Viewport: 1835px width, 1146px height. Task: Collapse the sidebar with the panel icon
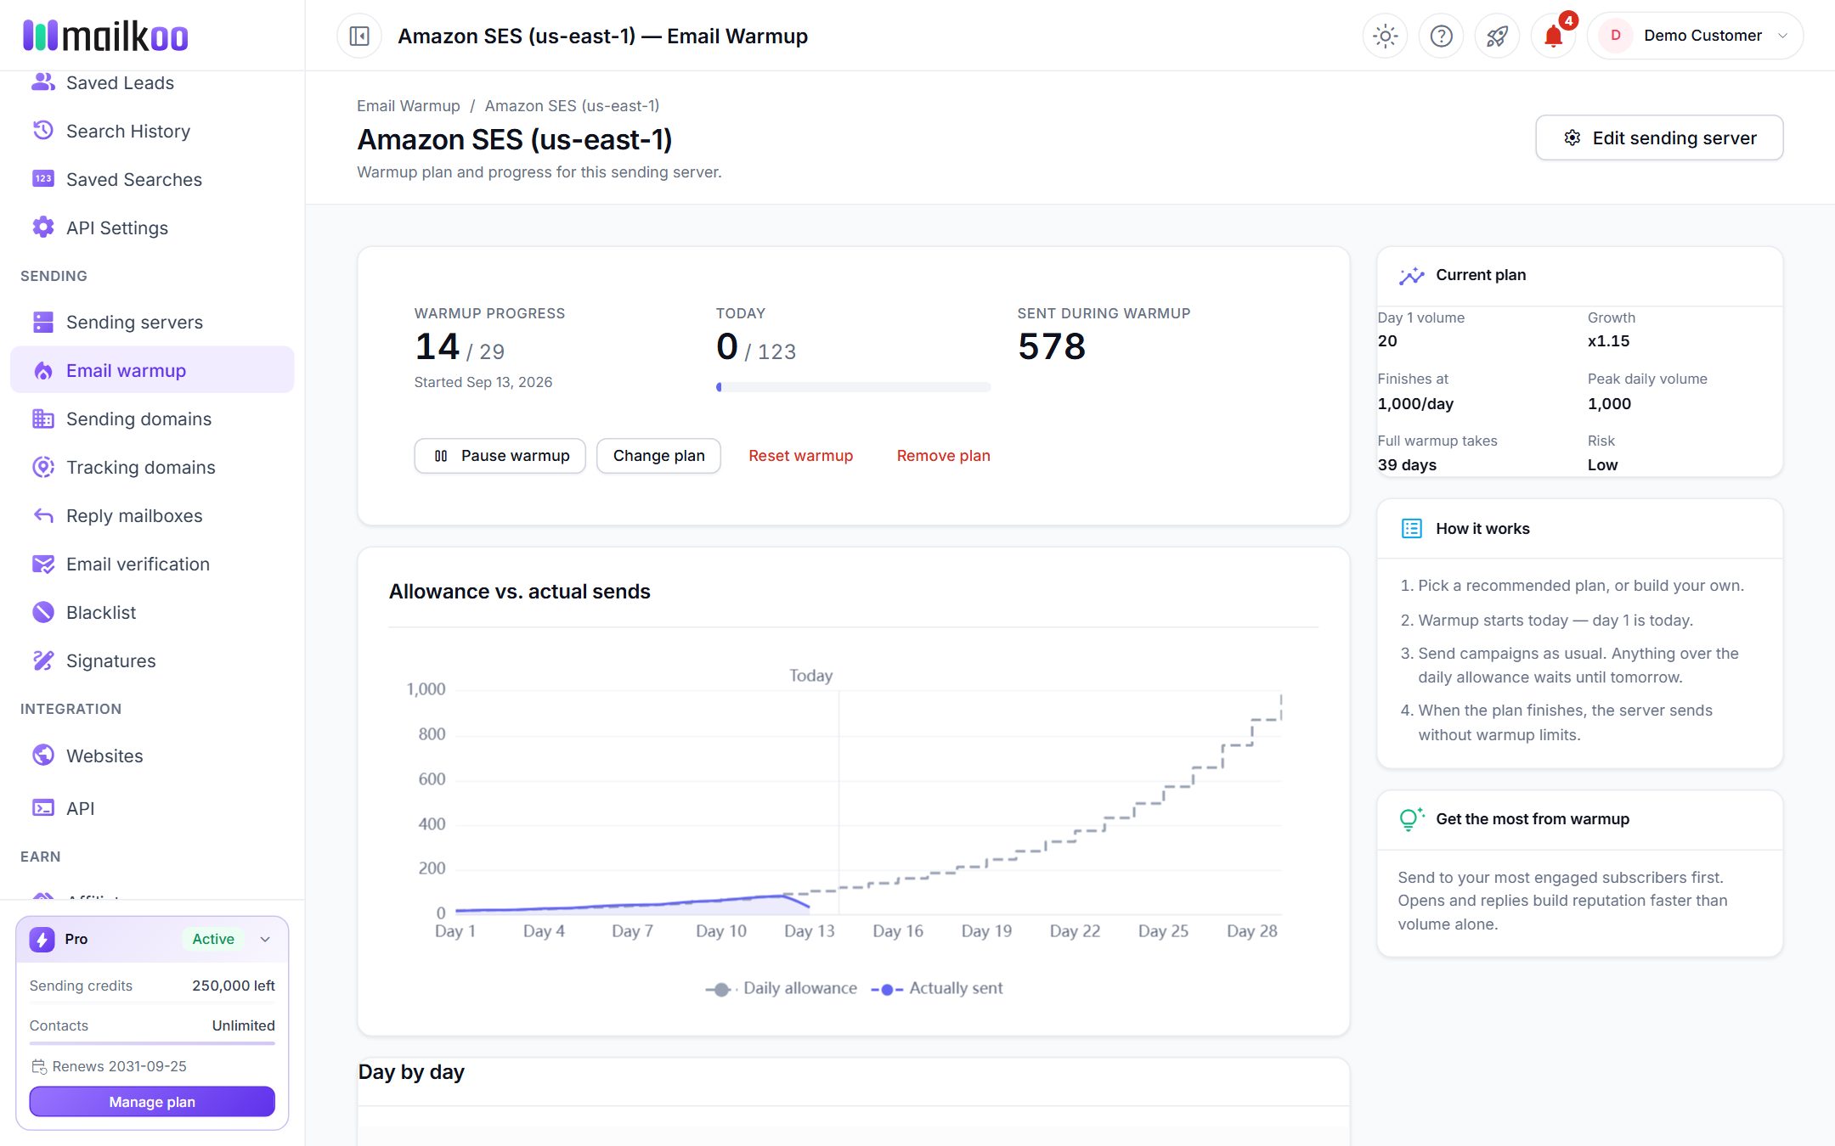click(x=359, y=36)
